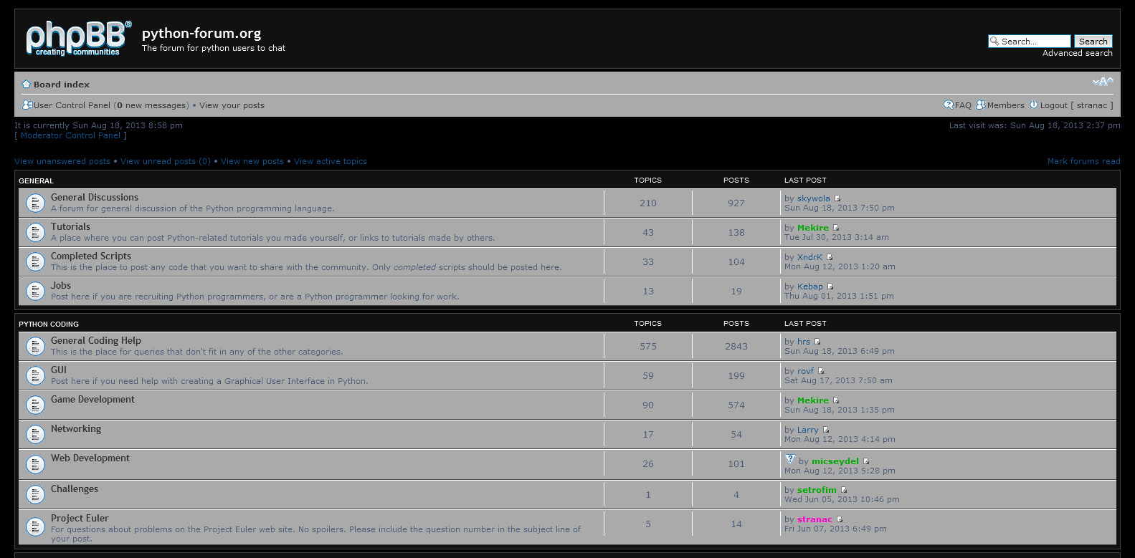
Task: Click the phpBB logo
Action: (79, 38)
